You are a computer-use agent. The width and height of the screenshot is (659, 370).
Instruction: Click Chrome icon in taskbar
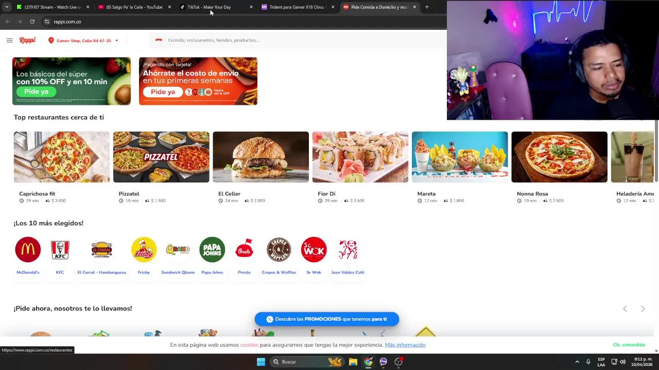click(368, 362)
